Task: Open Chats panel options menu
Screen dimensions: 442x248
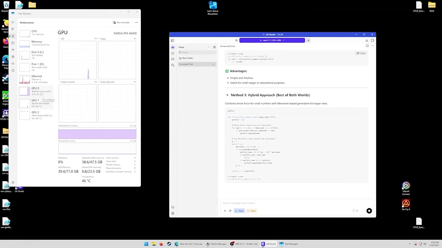Action: [x=209, y=47]
